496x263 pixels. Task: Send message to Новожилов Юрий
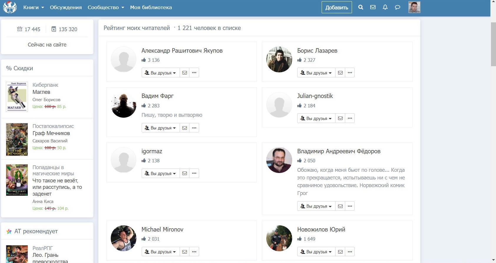340,252
